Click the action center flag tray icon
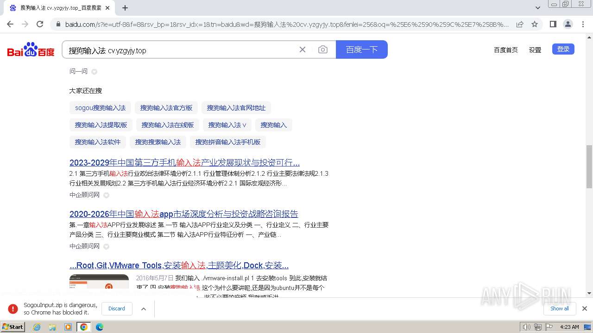The height and width of the screenshot is (333, 593). [x=549, y=327]
